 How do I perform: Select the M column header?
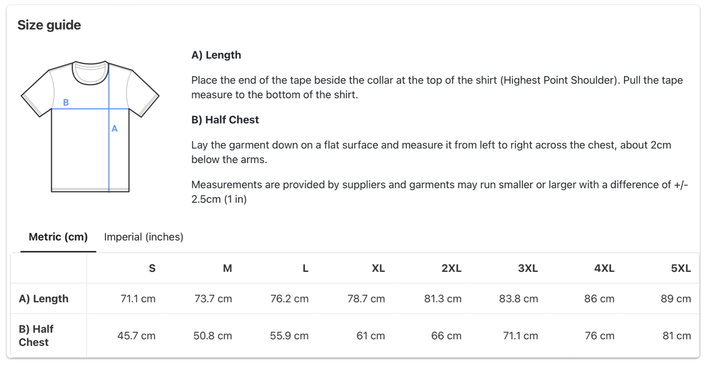coord(228,268)
